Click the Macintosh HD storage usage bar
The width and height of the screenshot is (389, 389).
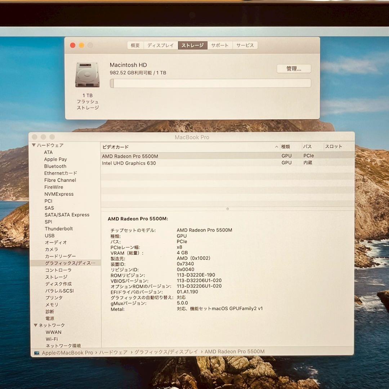(210, 83)
